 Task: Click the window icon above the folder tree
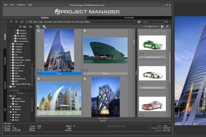(20, 27)
